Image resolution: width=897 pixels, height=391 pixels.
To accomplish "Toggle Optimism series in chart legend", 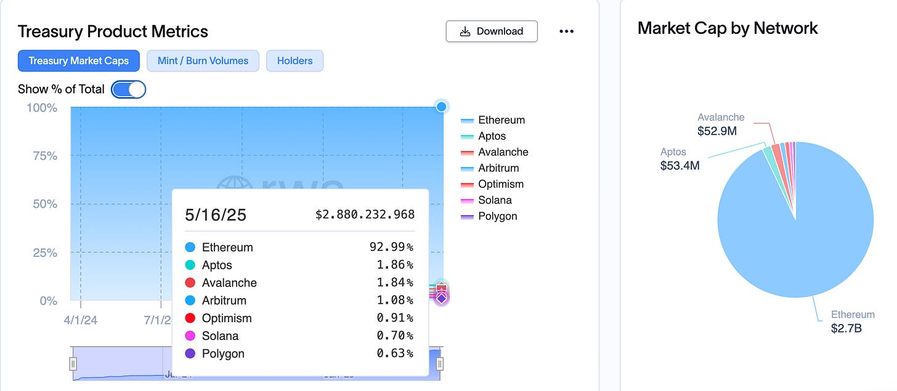I will click(492, 184).
